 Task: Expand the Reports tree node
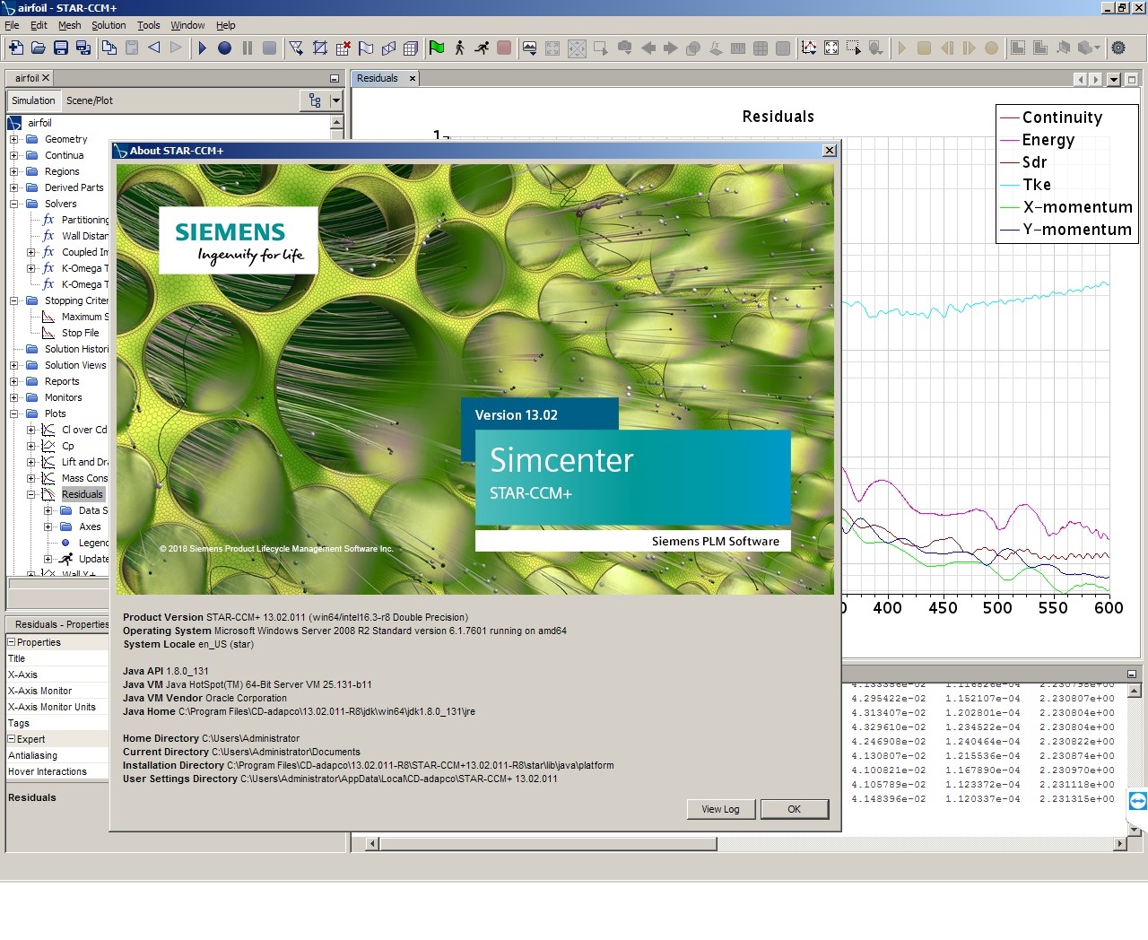13,381
